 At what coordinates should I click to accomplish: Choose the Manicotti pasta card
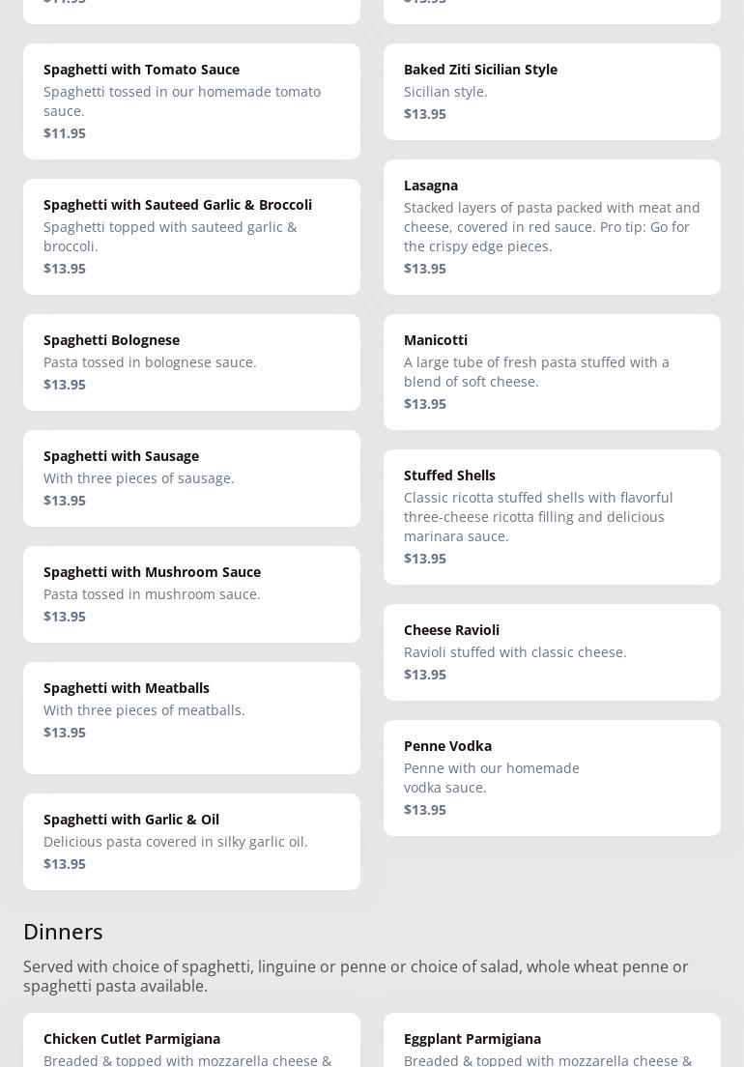(552, 371)
